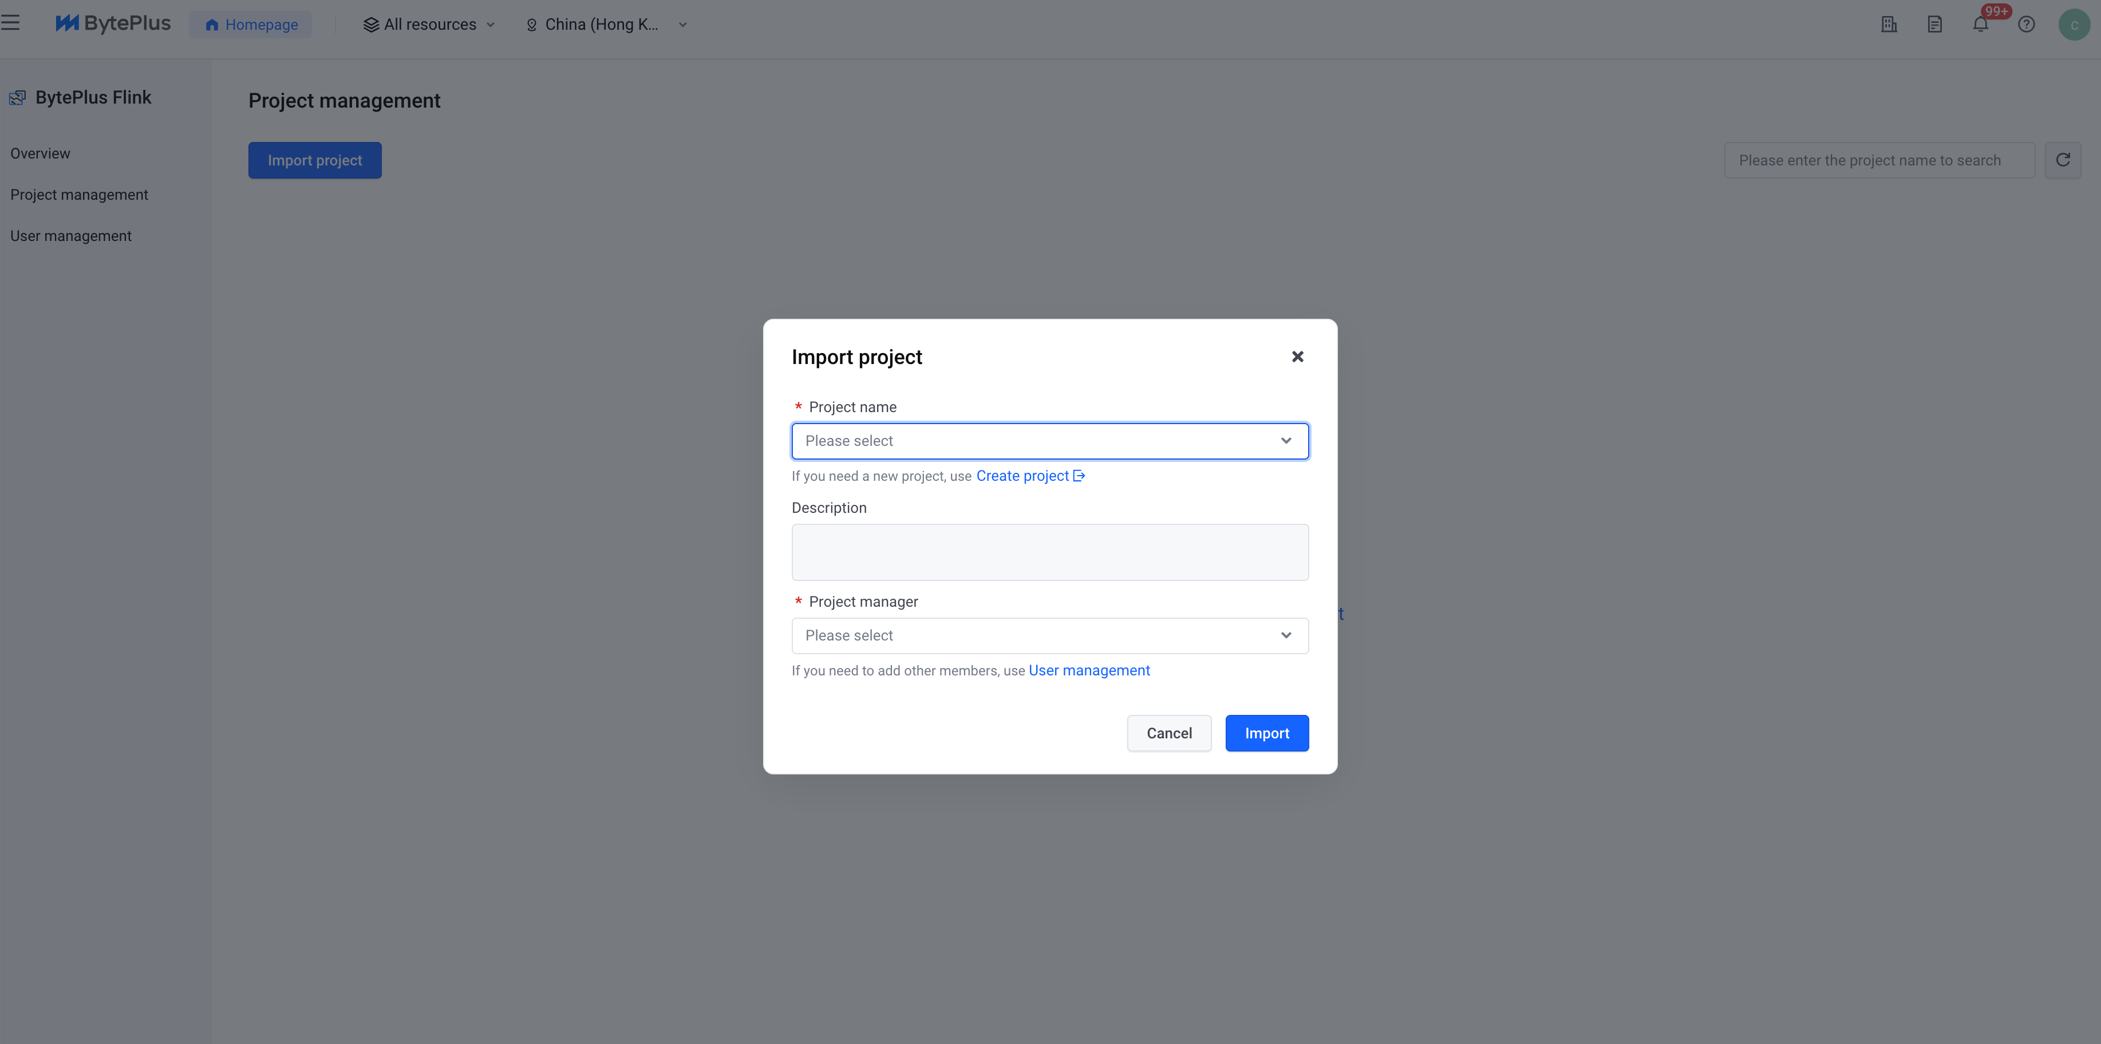Click the BytePlus logo
Viewport: 2101px width, 1044px height.
point(113,23)
